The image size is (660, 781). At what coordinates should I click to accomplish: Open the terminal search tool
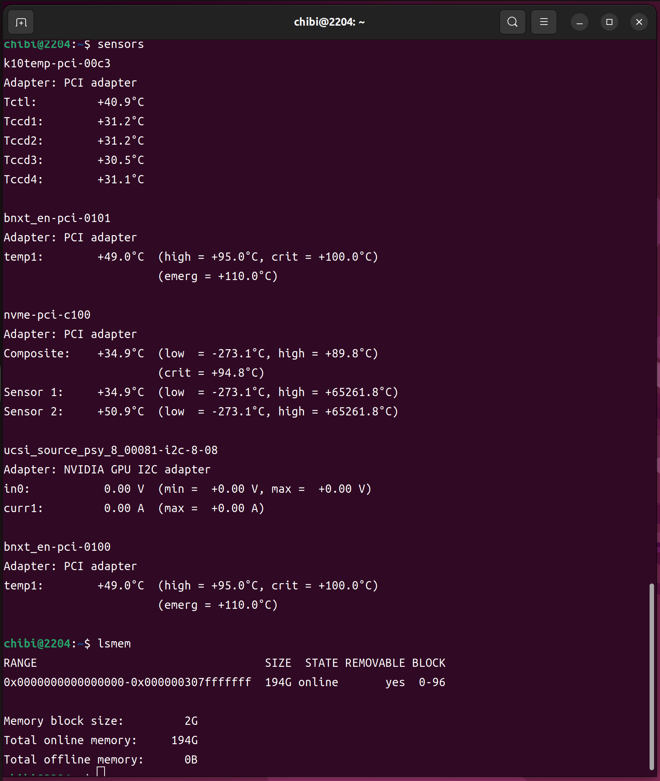pos(512,22)
